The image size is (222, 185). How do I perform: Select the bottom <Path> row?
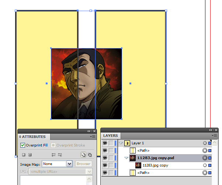click(x=170, y=173)
